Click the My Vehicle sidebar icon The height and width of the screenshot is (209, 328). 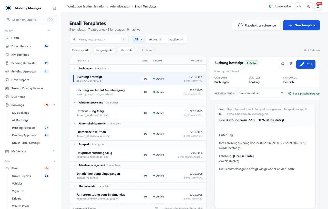pyautogui.click(x=7, y=151)
